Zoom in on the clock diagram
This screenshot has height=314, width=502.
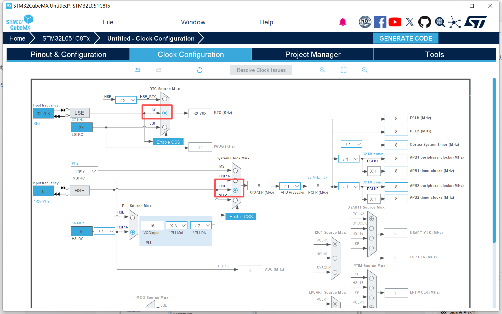322,70
